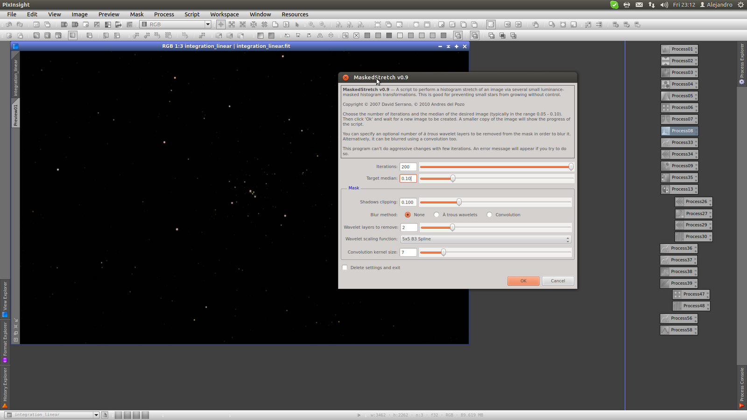
Task: Click the Redo toolbar icon
Action: tap(20, 24)
